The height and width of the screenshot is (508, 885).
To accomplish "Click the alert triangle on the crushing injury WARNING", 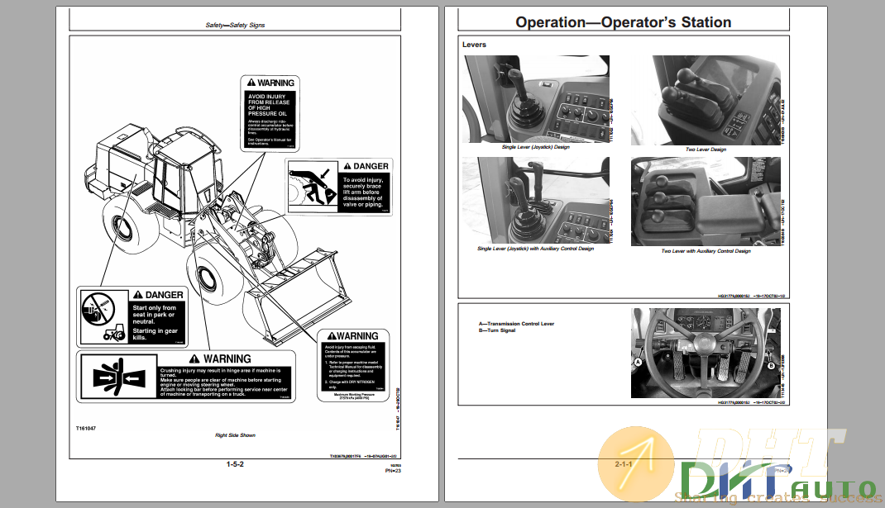I will pyautogui.click(x=194, y=359).
